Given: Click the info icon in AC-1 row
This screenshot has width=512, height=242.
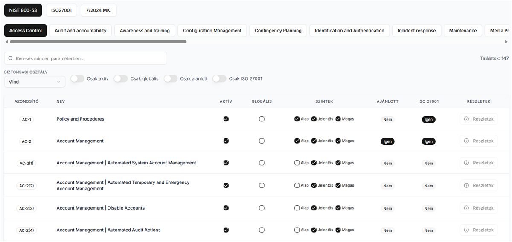Looking at the screenshot, I should (x=466, y=119).
